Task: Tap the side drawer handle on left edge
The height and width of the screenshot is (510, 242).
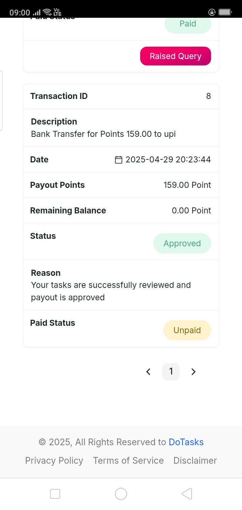Action: pos(1,100)
